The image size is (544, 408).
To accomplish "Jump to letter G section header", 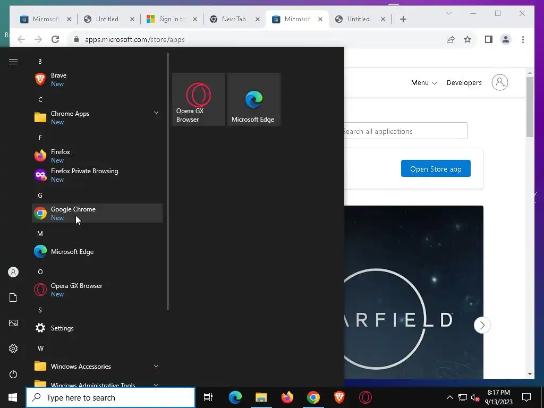I will (x=40, y=195).
